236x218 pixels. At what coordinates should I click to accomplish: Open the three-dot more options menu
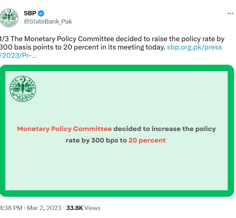230,14
